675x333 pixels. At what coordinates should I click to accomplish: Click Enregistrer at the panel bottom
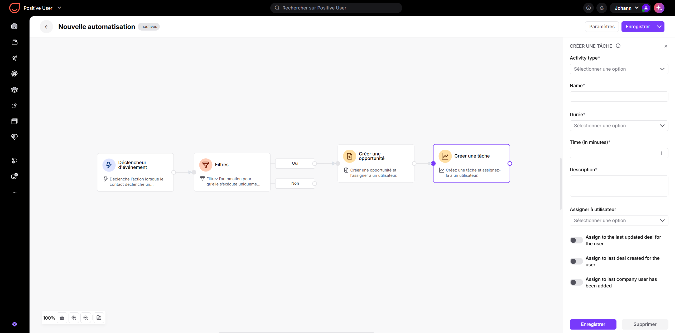click(593, 324)
